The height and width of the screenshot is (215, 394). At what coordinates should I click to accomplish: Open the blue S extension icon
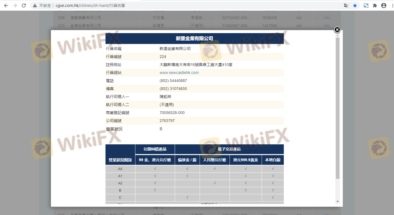[366, 6]
